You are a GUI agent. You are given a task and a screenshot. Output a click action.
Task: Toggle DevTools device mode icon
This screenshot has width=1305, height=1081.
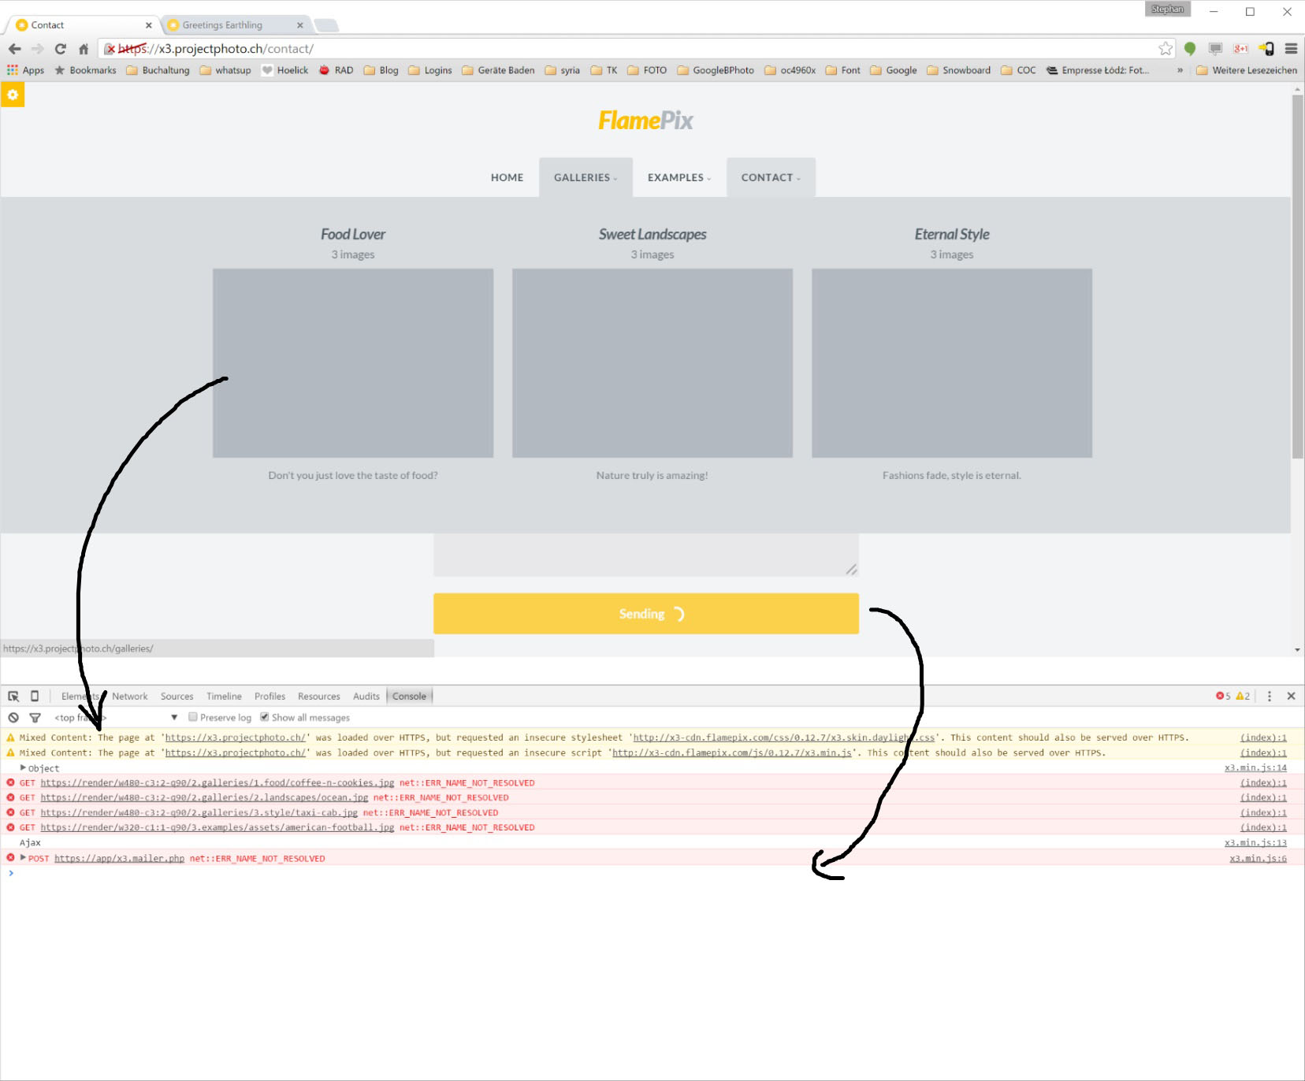pyautogui.click(x=34, y=697)
